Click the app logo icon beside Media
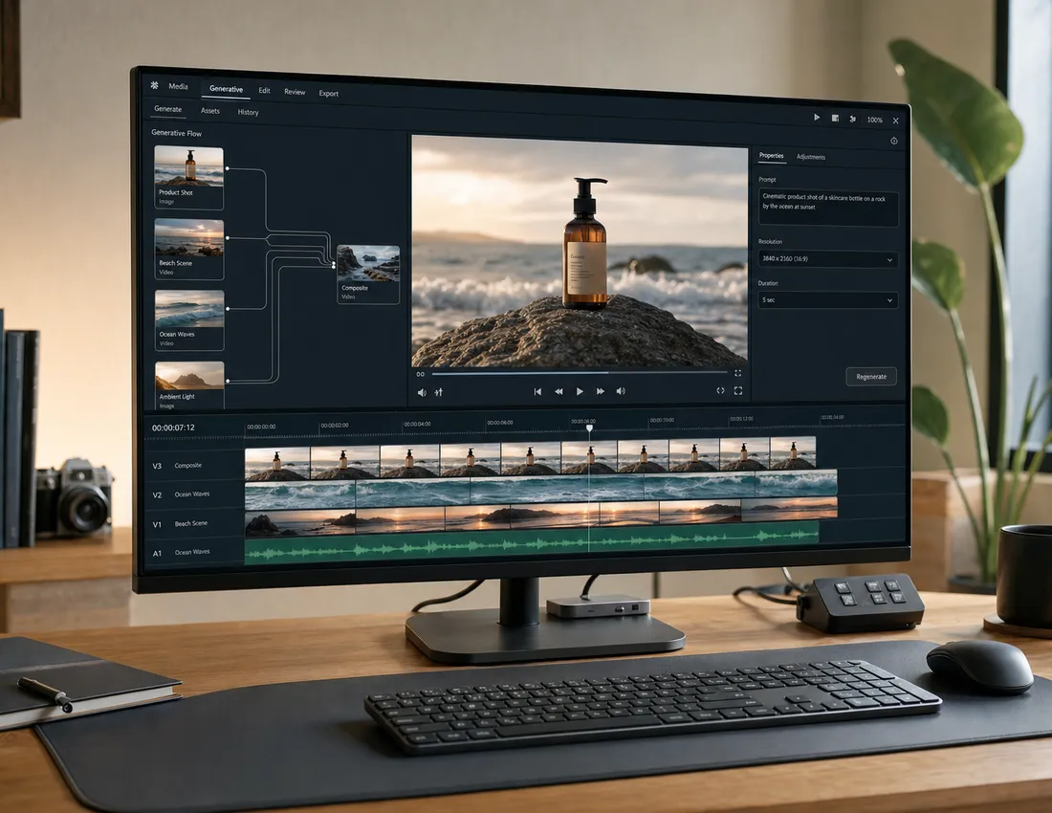This screenshot has height=813, width=1052. (154, 85)
